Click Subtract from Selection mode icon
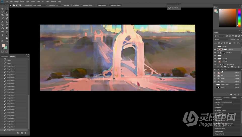This screenshot has height=137, width=242. pos(17,5)
